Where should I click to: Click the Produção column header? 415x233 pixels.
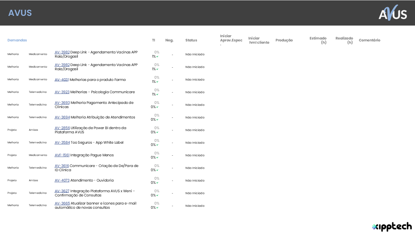[284, 40]
